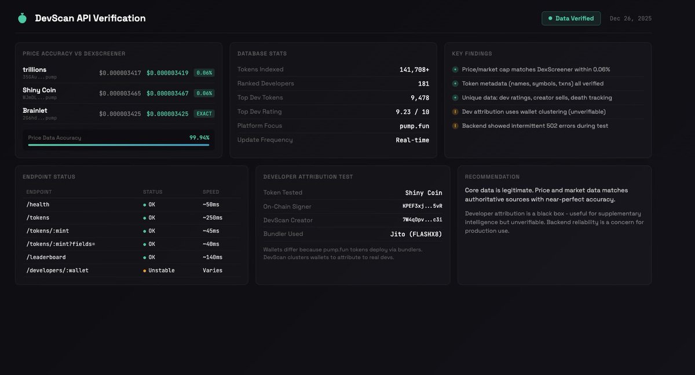Click the green price $0.000003419

click(x=167, y=73)
